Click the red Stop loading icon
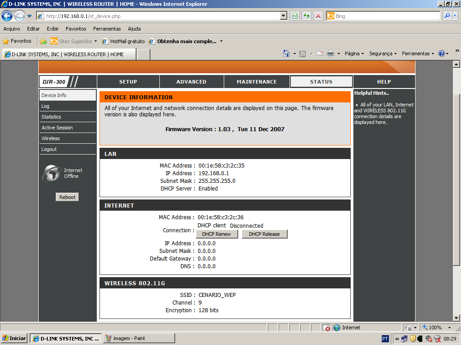This screenshot has height=345, width=461. pyautogui.click(x=318, y=16)
